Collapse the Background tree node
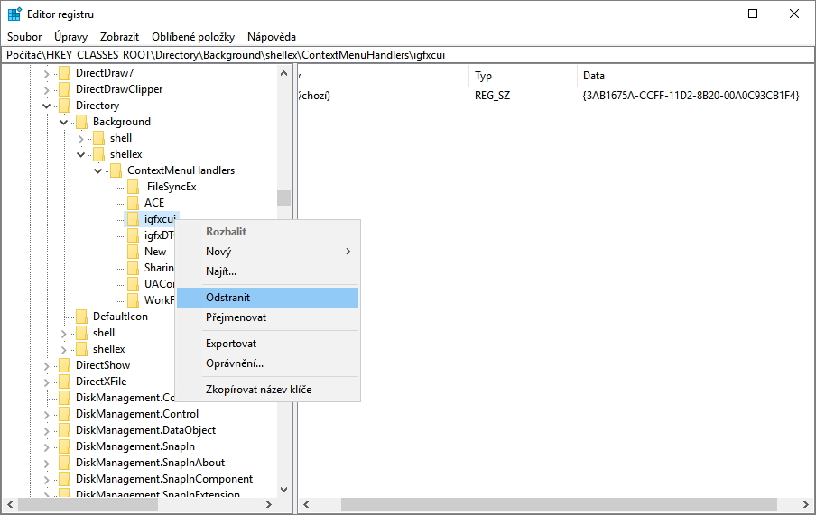The width and height of the screenshot is (816, 515). 63,123
